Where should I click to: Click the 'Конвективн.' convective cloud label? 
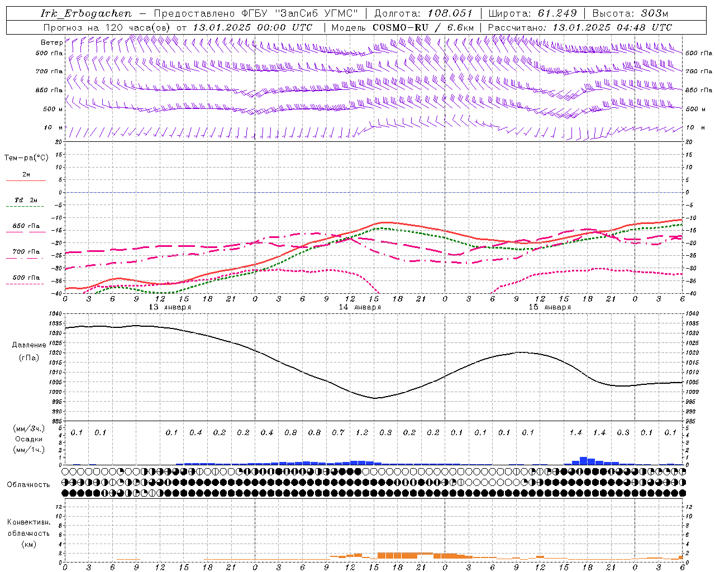click(28, 522)
